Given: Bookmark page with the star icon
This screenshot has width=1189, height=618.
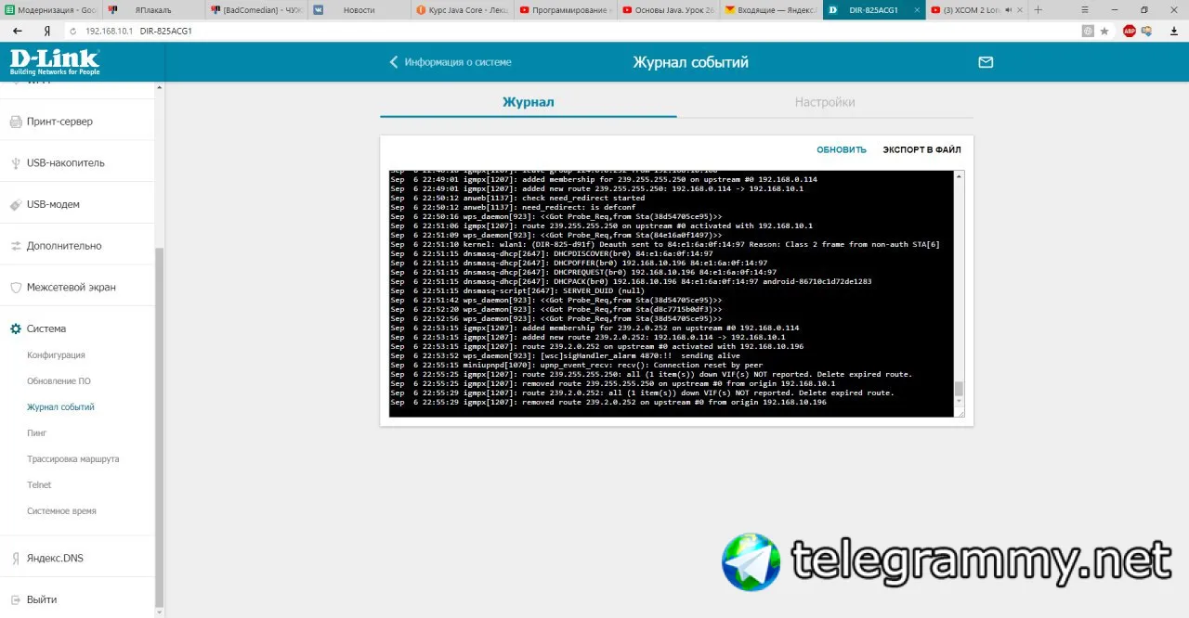Looking at the screenshot, I should coord(1104,31).
